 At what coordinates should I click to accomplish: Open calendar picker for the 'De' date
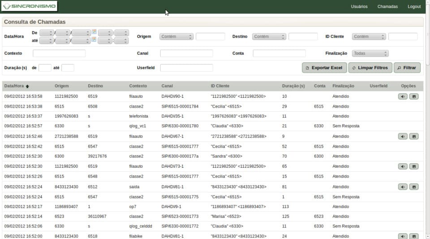tap(94, 32)
